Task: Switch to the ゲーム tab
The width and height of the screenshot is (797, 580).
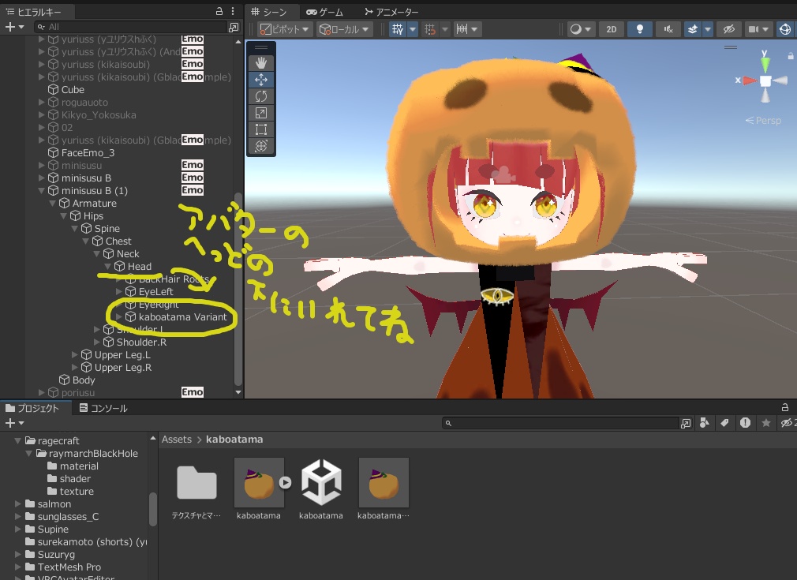Action: 324,12
